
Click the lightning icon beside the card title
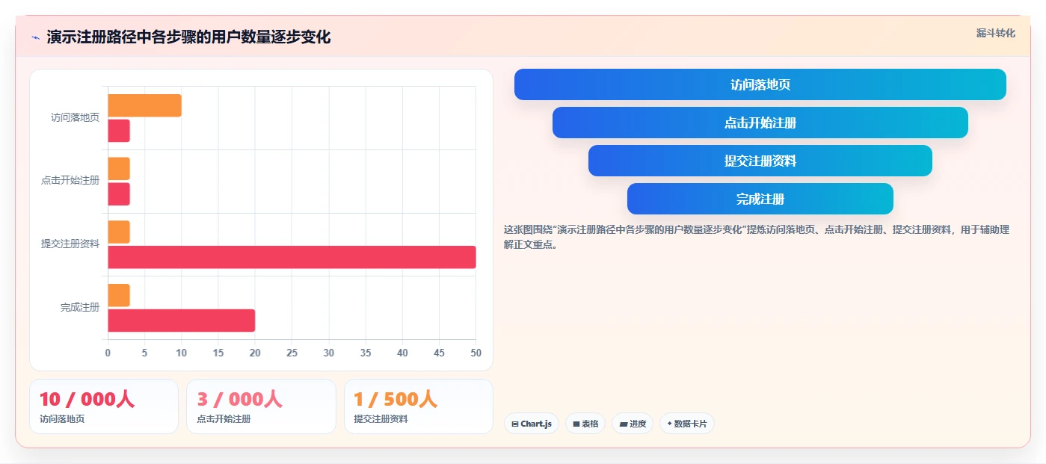tap(36, 37)
